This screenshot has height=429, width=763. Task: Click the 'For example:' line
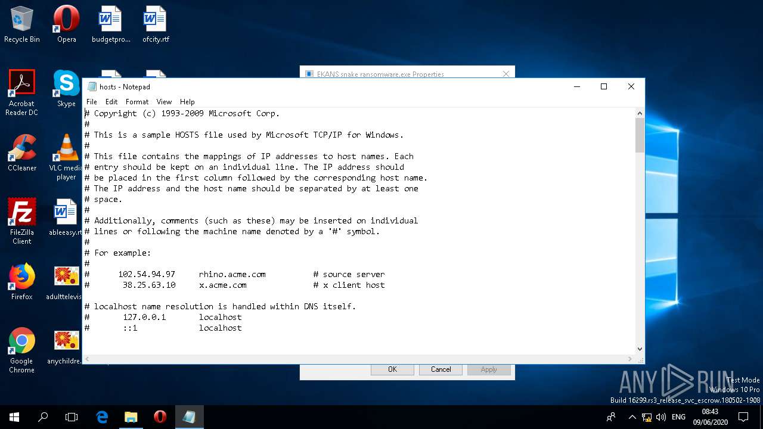pos(117,253)
